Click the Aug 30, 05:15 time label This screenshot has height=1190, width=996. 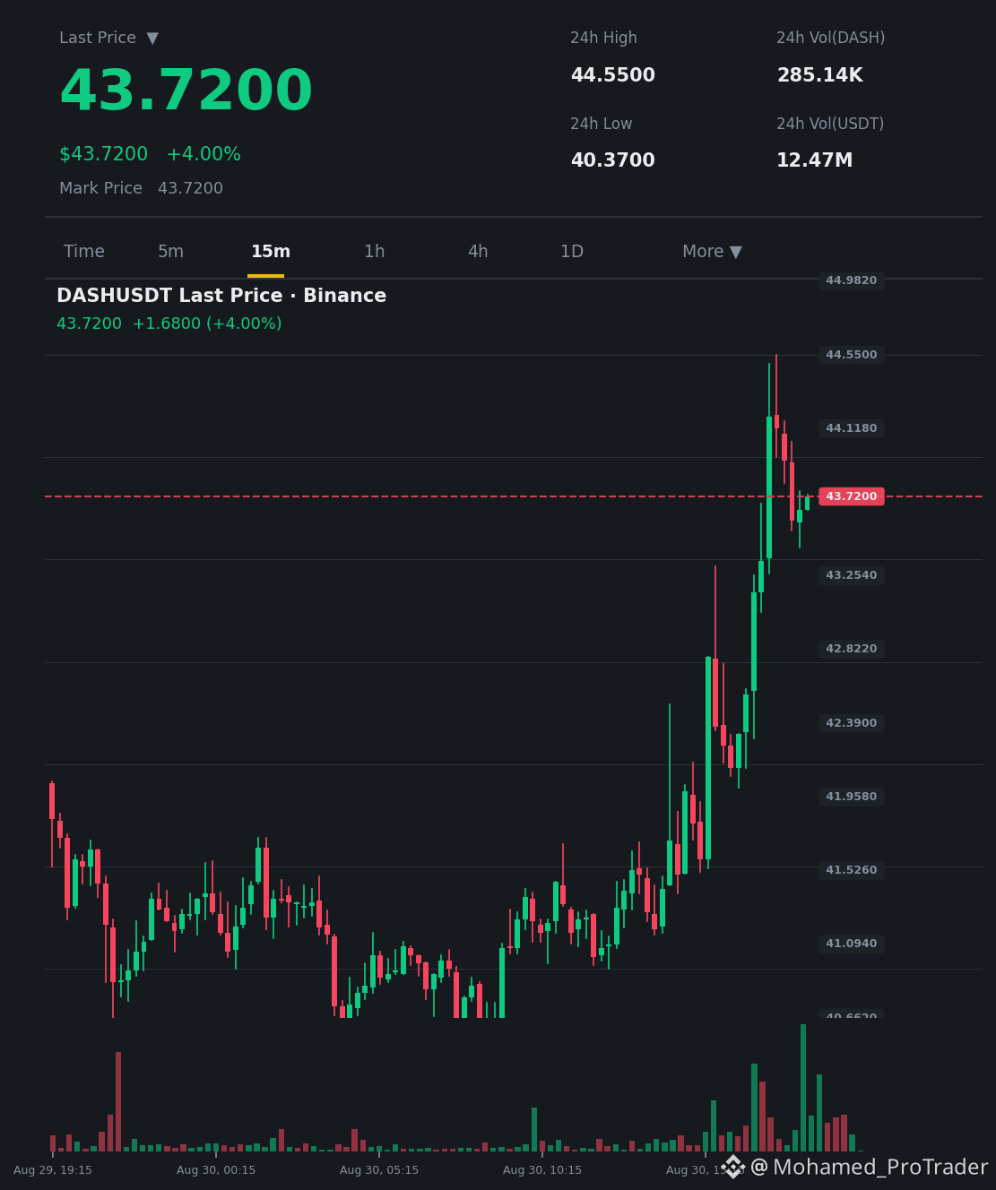click(379, 1170)
